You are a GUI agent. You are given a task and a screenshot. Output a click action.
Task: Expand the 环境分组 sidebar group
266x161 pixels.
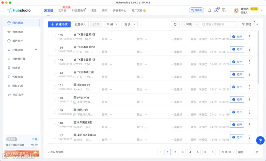[x=36, y=50]
